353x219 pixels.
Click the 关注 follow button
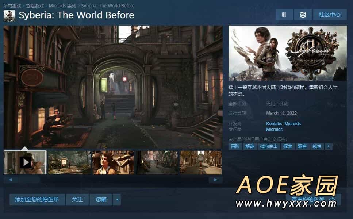[77, 200]
